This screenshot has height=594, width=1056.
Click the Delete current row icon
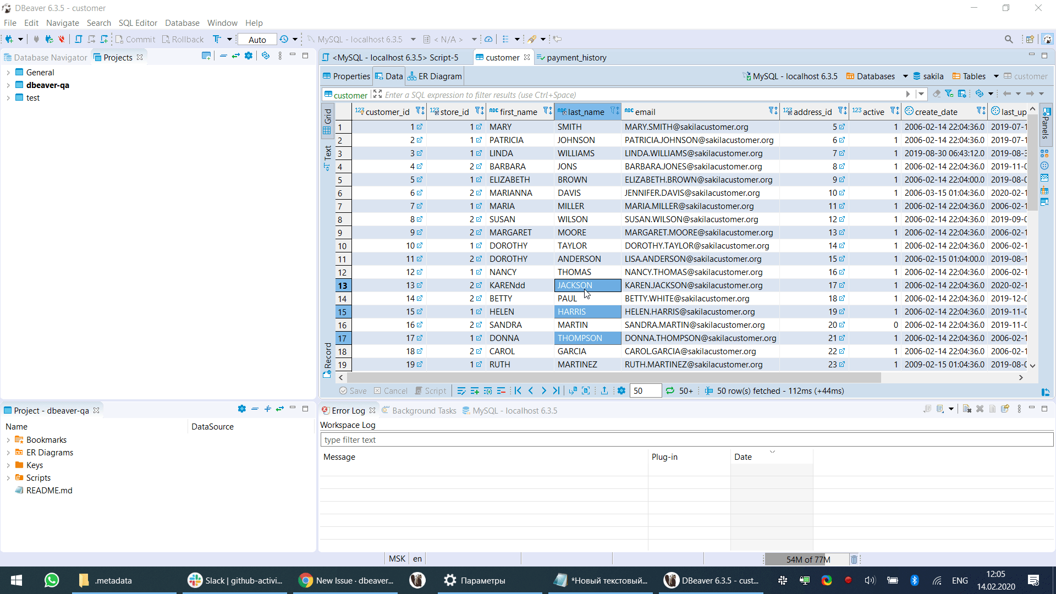coord(501,391)
